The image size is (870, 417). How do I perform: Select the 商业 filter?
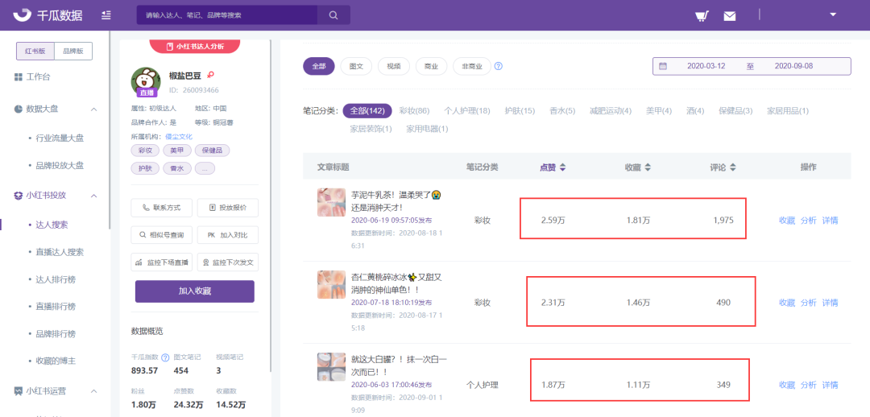[x=431, y=66]
